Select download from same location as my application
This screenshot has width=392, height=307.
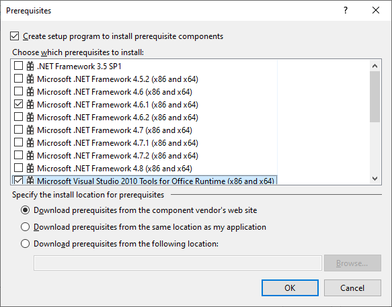26,227
